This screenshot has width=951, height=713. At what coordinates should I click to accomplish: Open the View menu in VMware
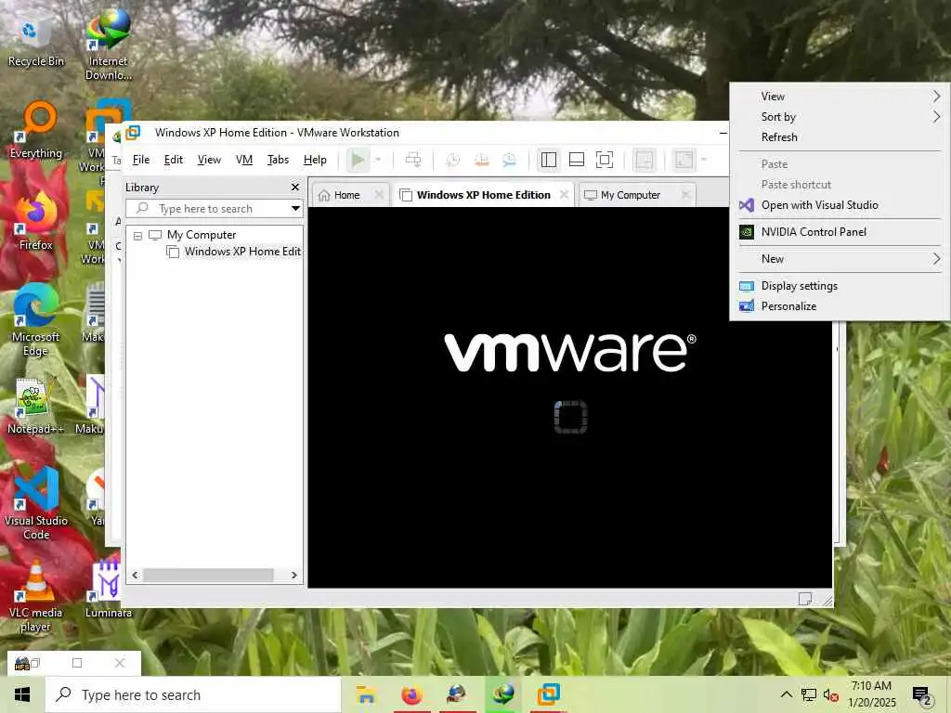[x=209, y=160]
